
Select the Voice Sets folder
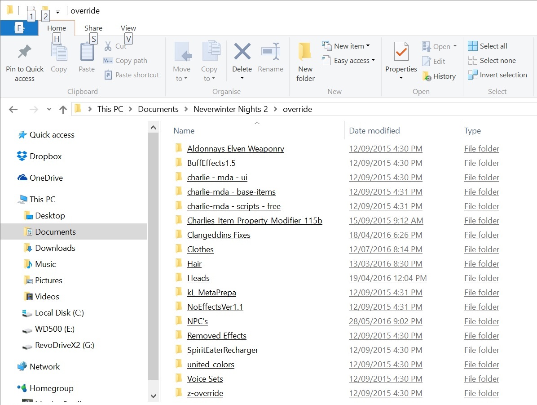205,379
